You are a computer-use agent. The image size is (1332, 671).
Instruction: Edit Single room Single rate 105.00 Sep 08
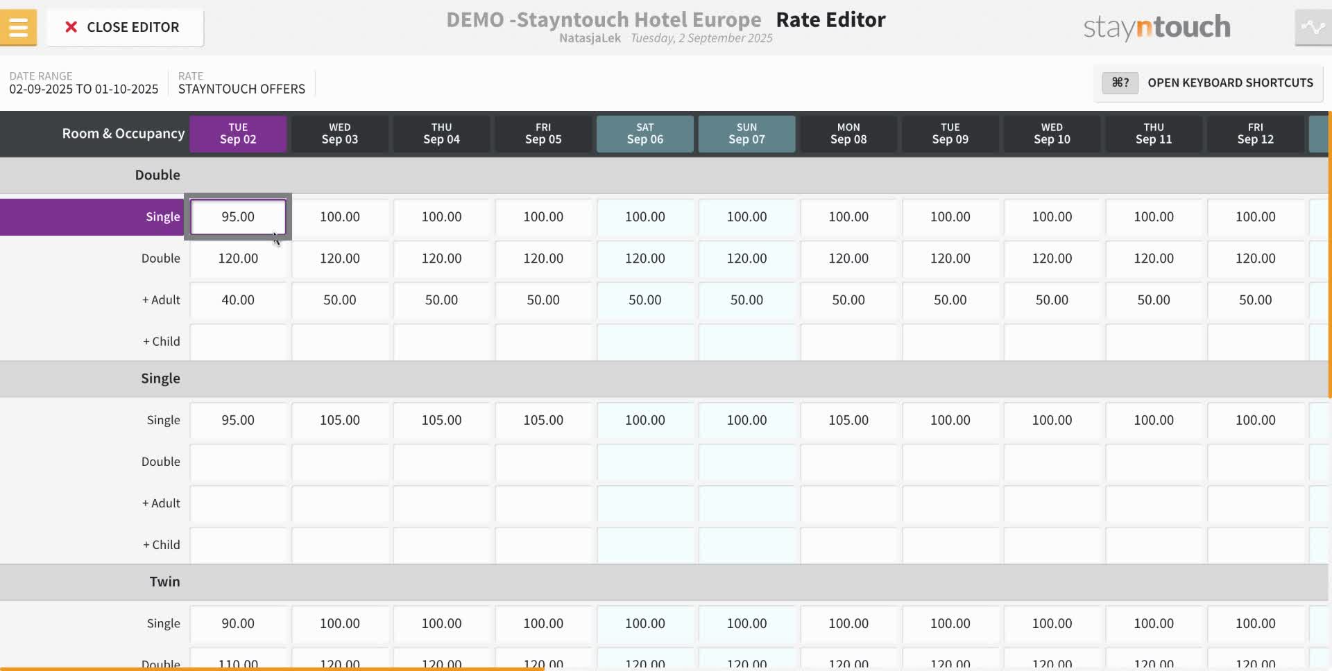pos(848,420)
